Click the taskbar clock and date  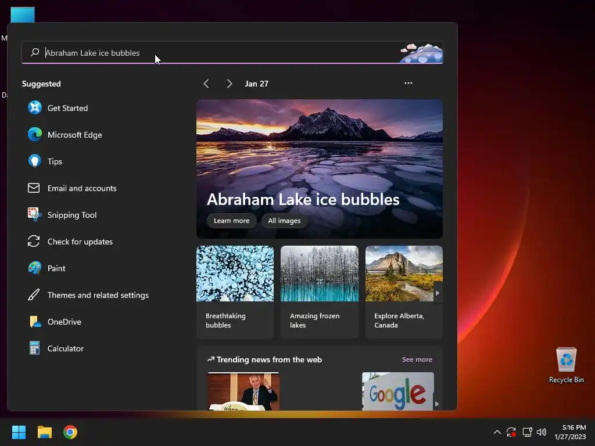(571, 432)
